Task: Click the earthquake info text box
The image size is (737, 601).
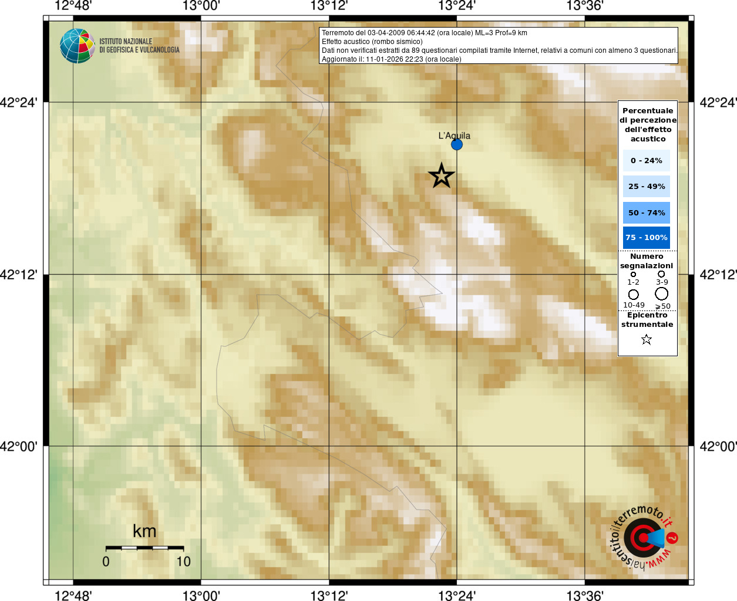Action: click(x=499, y=45)
